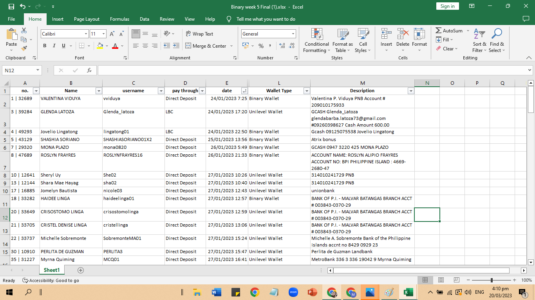The height and width of the screenshot is (300, 535).
Task: Click the Sign in button
Action: (x=447, y=6)
